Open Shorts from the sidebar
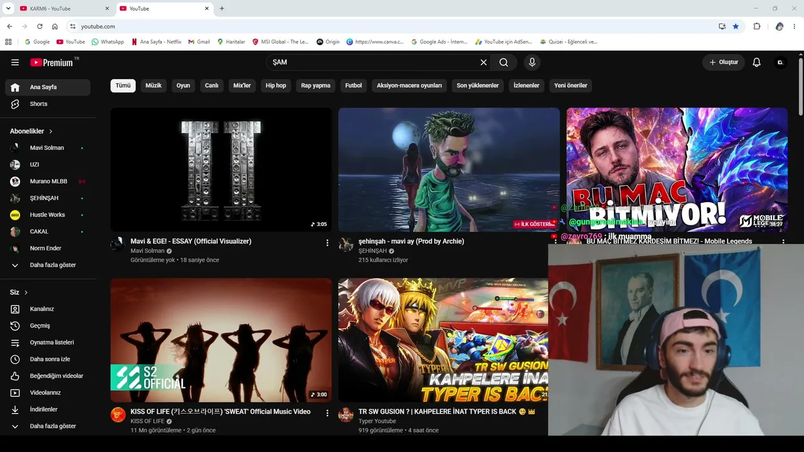804x452 pixels. pos(48,104)
